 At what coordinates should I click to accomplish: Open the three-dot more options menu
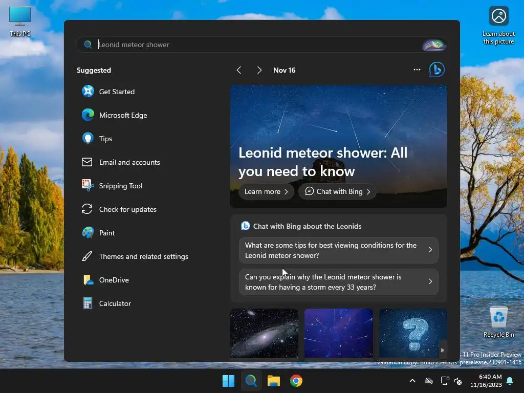[417, 70]
